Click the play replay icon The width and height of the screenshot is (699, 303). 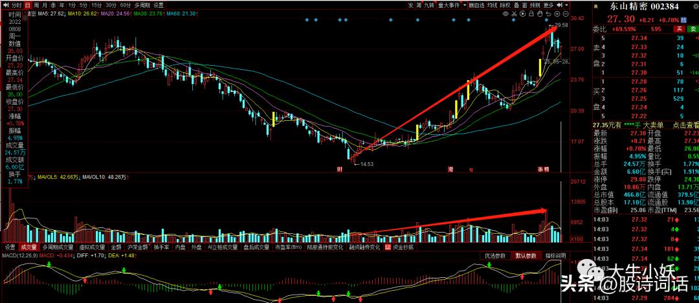coord(522,14)
